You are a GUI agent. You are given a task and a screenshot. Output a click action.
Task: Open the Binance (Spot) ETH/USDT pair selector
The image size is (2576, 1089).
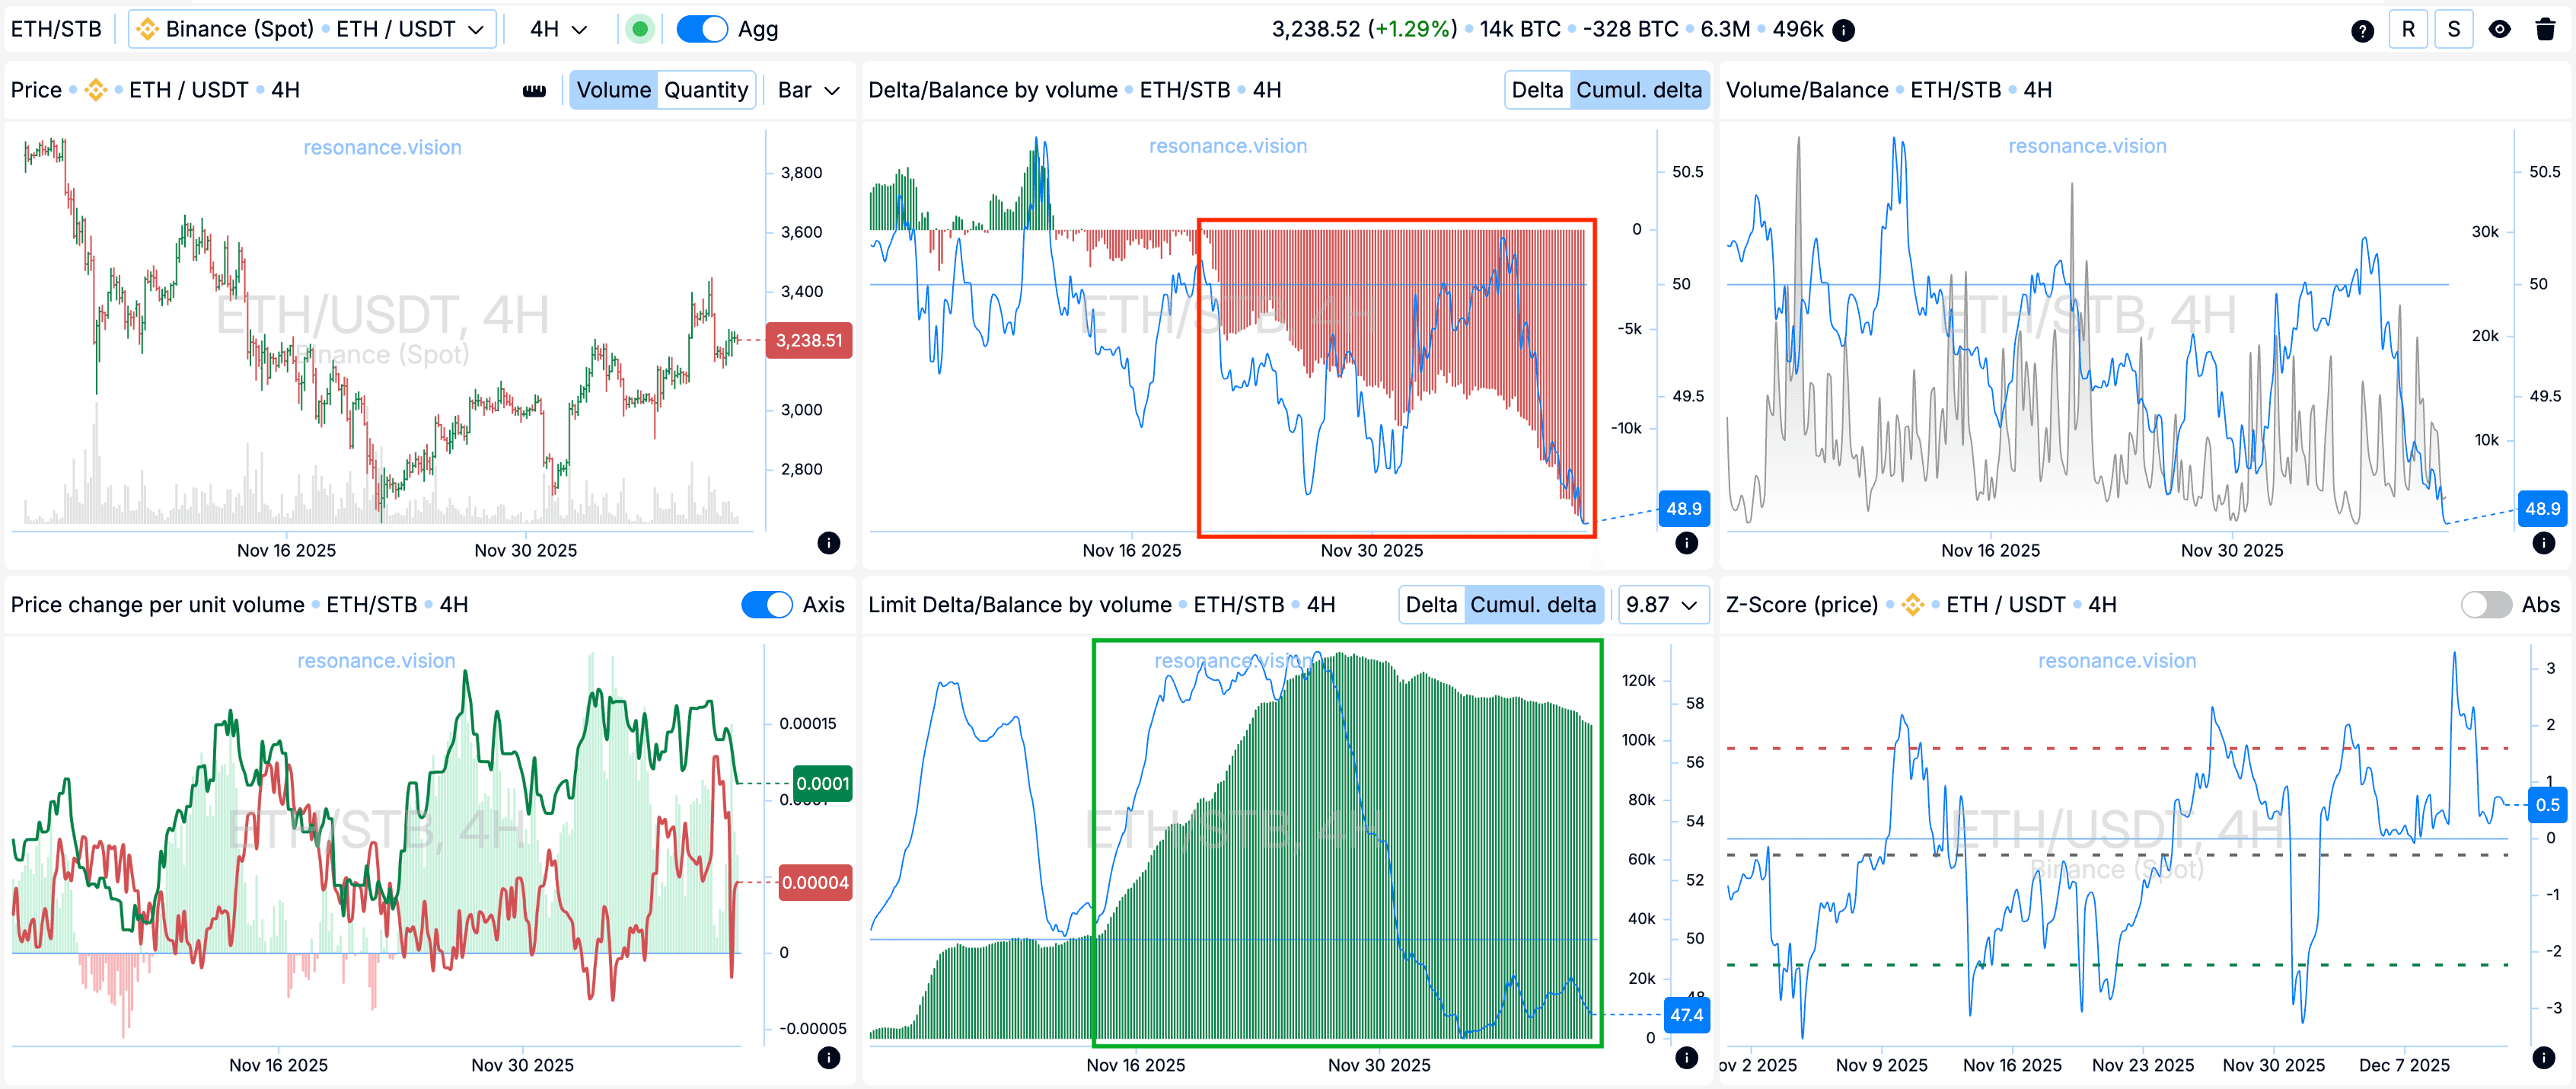click(x=311, y=29)
